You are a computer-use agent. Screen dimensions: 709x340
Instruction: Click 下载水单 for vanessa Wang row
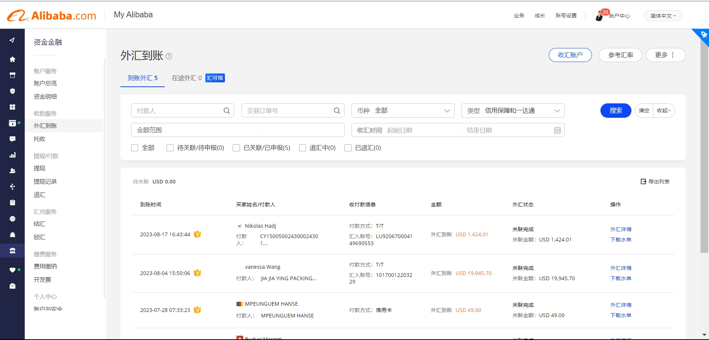[621, 278]
